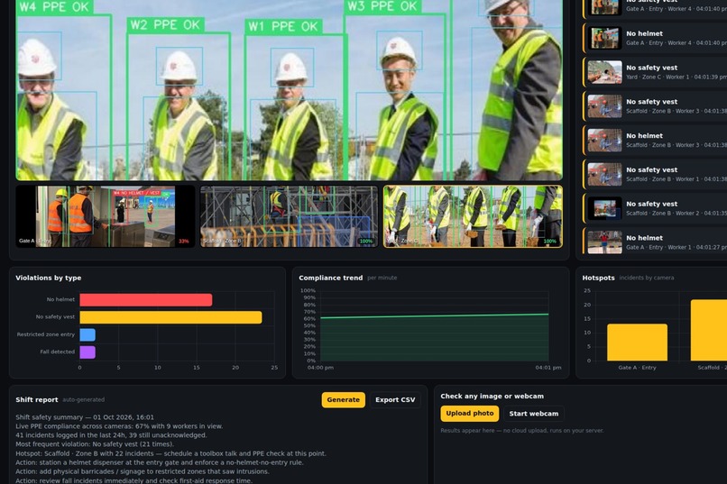This screenshot has height=484, width=727.
Task: Click the 04:01 pm label on trend axis
Action: [x=548, y=368]
